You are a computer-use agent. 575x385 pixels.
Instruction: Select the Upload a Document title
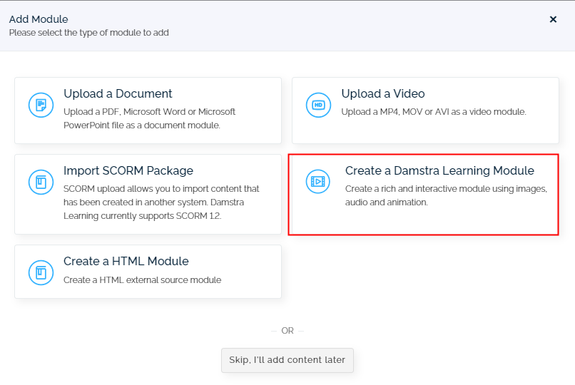point(118,94)
